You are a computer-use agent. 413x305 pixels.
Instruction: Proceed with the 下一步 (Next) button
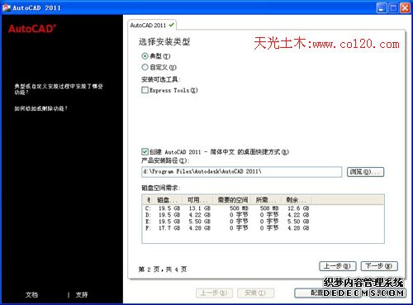coord(379,266)
